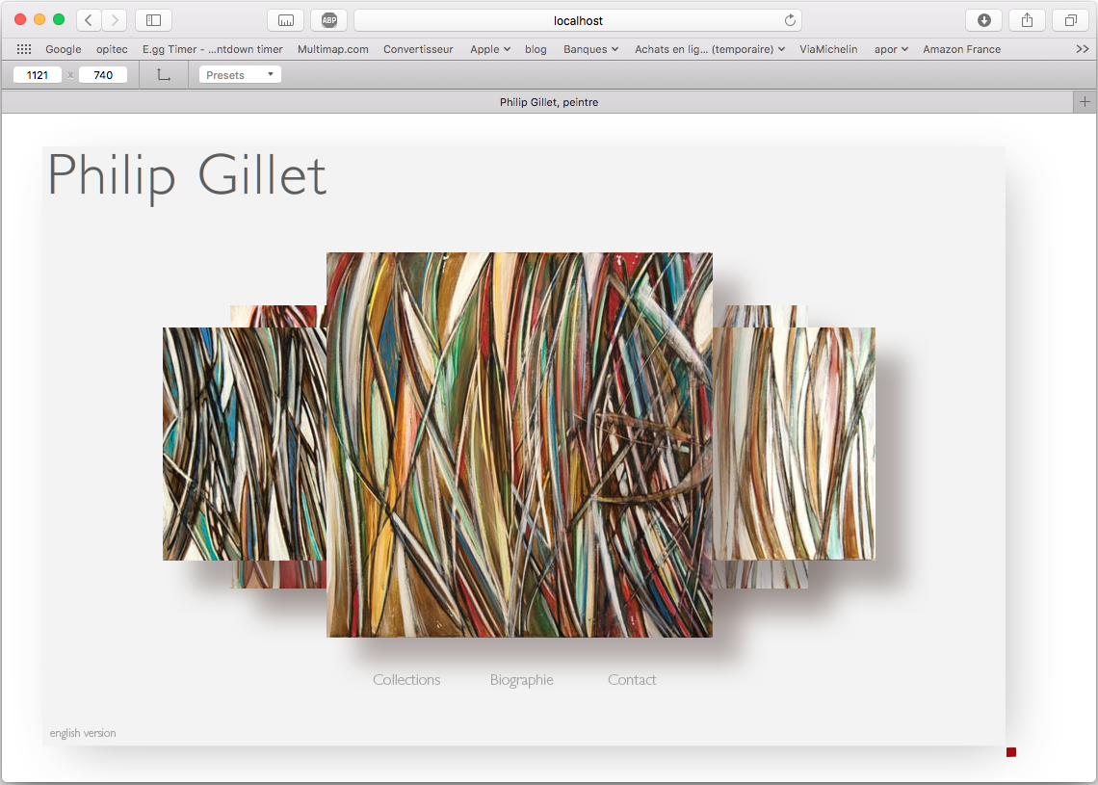Reload the page with the refresh arrow
The image size is (1098, 785).
790,20
